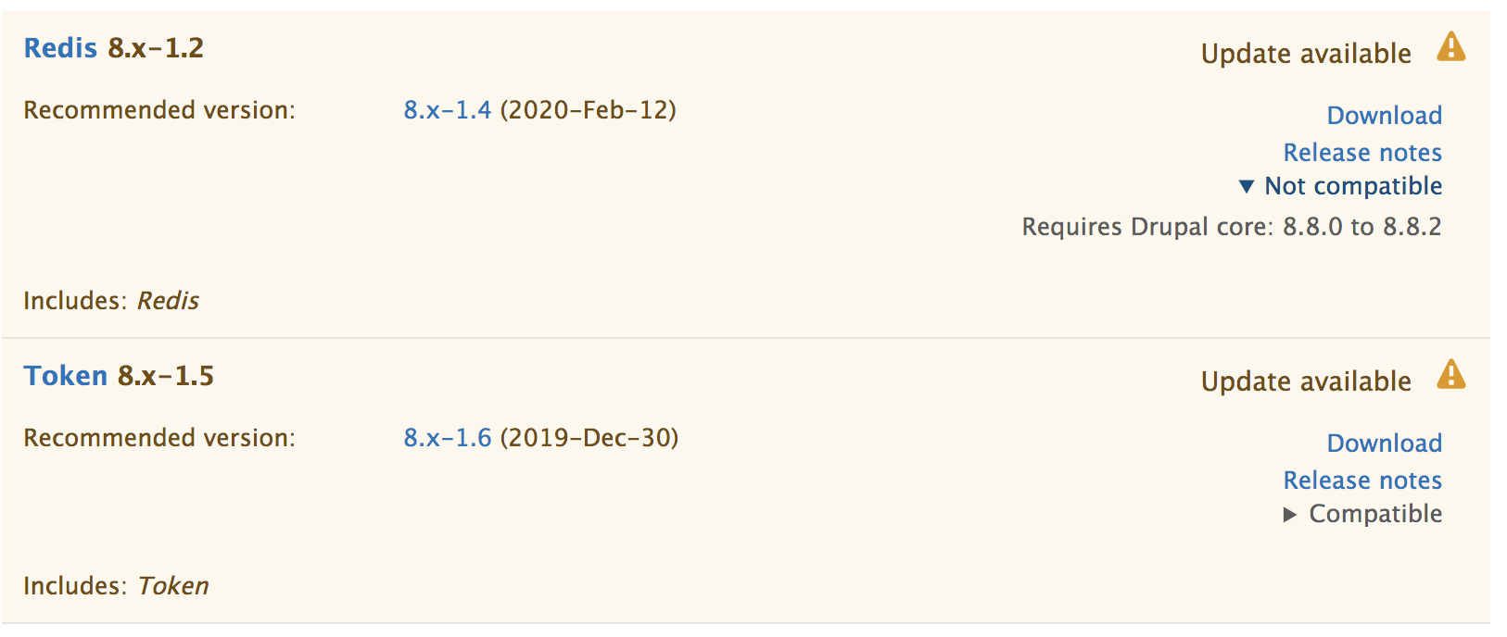Viewport: 1507px width, 637px height.
Task: Open the Token project link
Action: 66,376
